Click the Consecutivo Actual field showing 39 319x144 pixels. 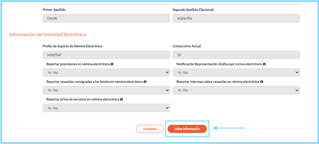[236, 55]
